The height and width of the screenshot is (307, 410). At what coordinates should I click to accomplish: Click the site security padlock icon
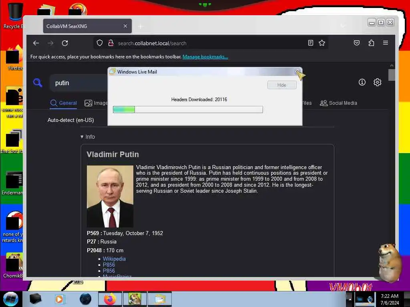tap(111, 43)
